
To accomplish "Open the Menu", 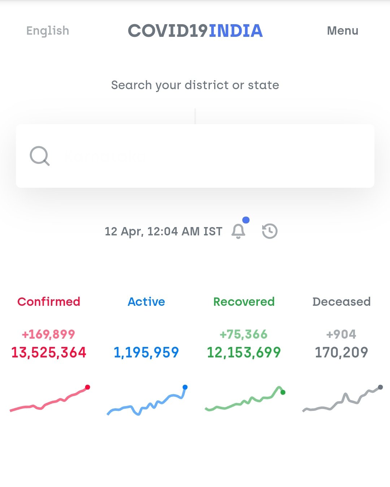I will [343, 31].
